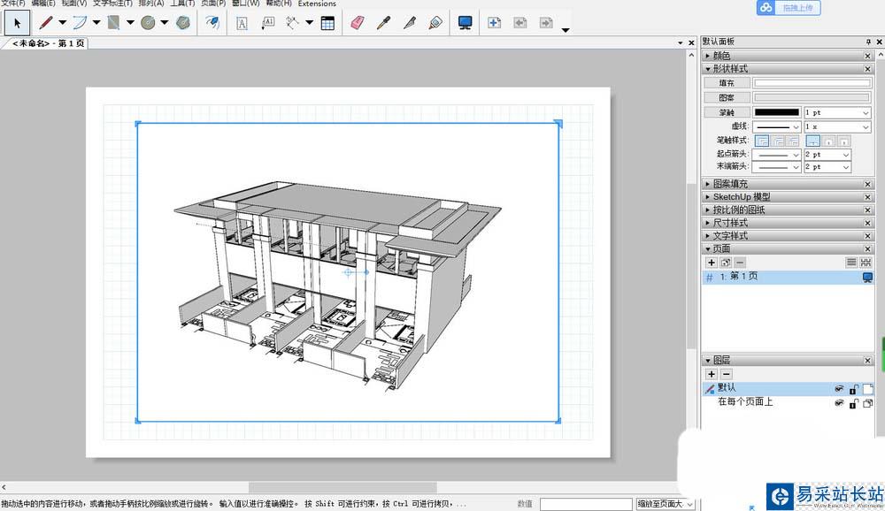Toggle lock on 在每个页面上 layer
Image resolution: width=885 pixels, height=511 pixels.
click(x=853, y=403)
